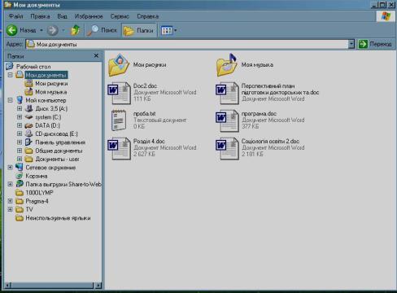Select Документы - user folder in tree
This screenshot has width=397, height=293.
[x=57, y=159]
